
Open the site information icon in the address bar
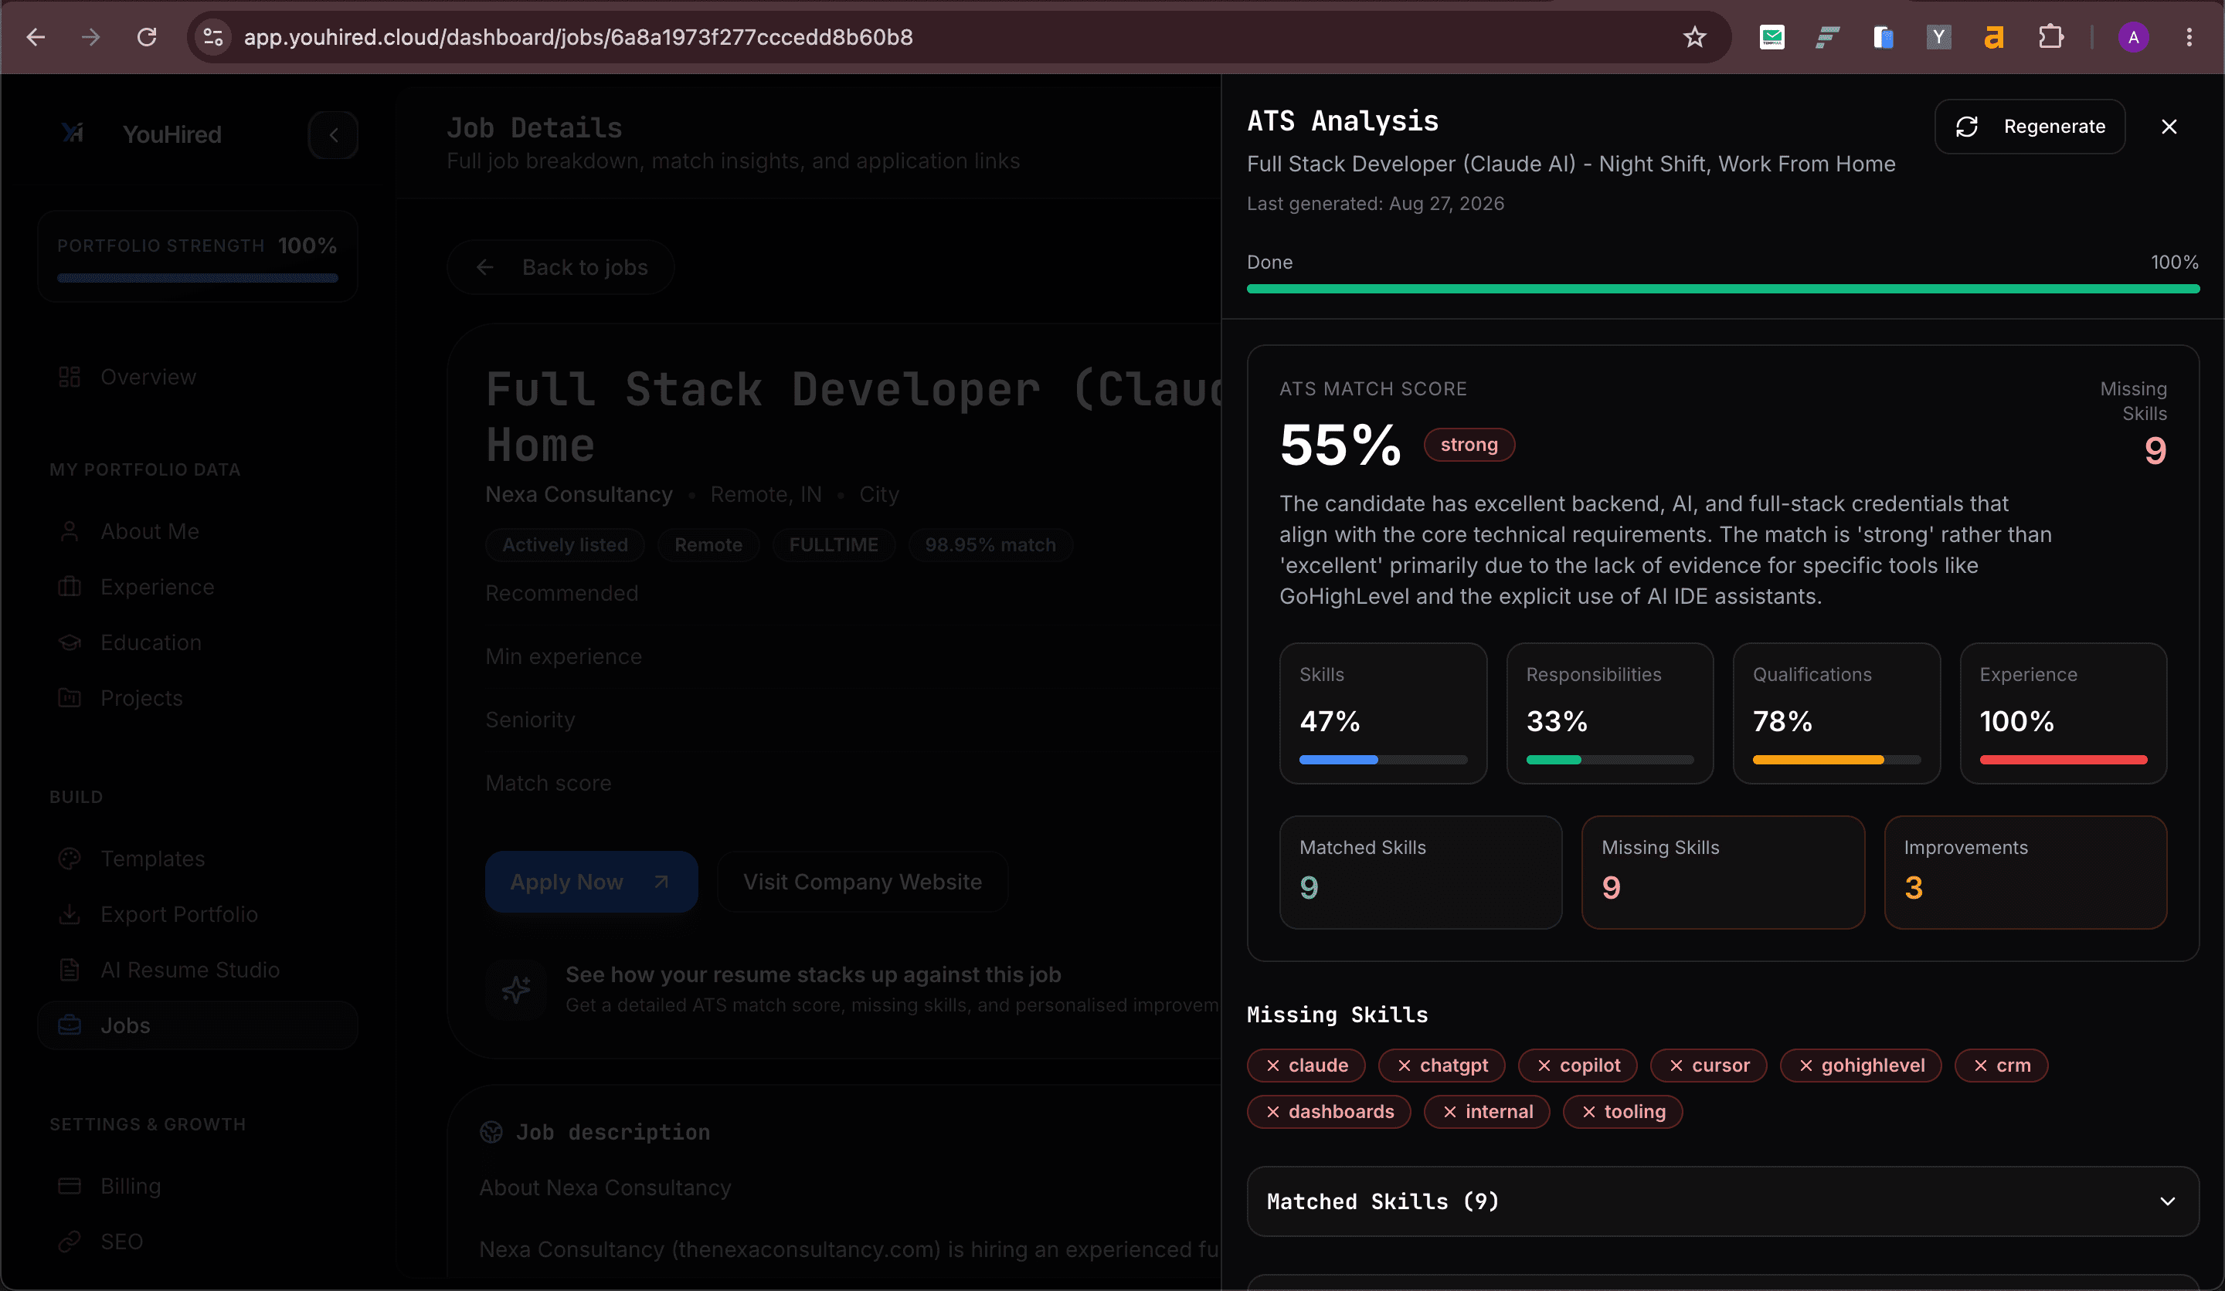[212, 37]
